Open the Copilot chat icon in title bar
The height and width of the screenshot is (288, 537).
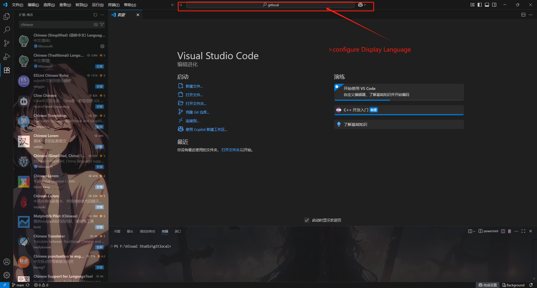[361, 5]
